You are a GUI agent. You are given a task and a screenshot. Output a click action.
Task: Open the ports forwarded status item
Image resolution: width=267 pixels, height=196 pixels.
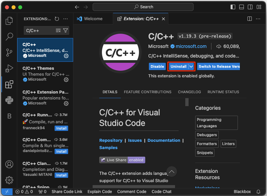[x=42, y=192]
